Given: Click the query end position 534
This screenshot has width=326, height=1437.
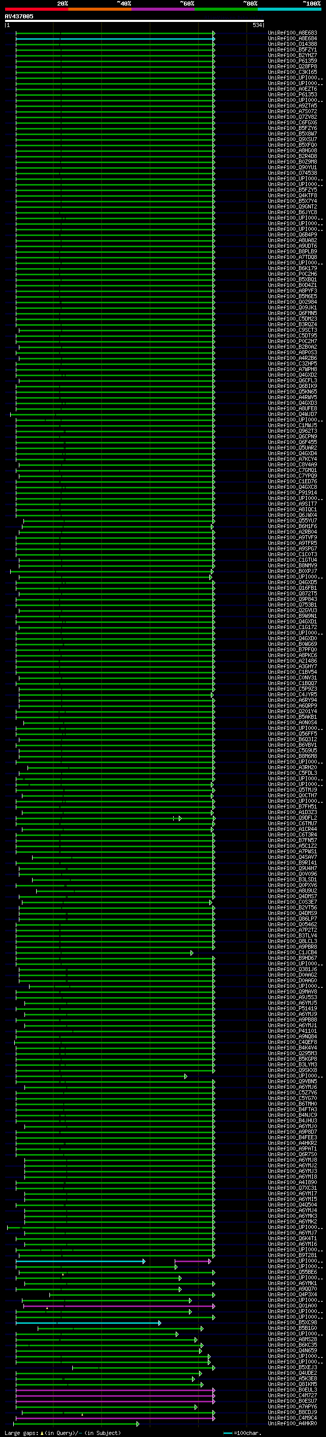Looking at the screenshot, I should point(257,25).
